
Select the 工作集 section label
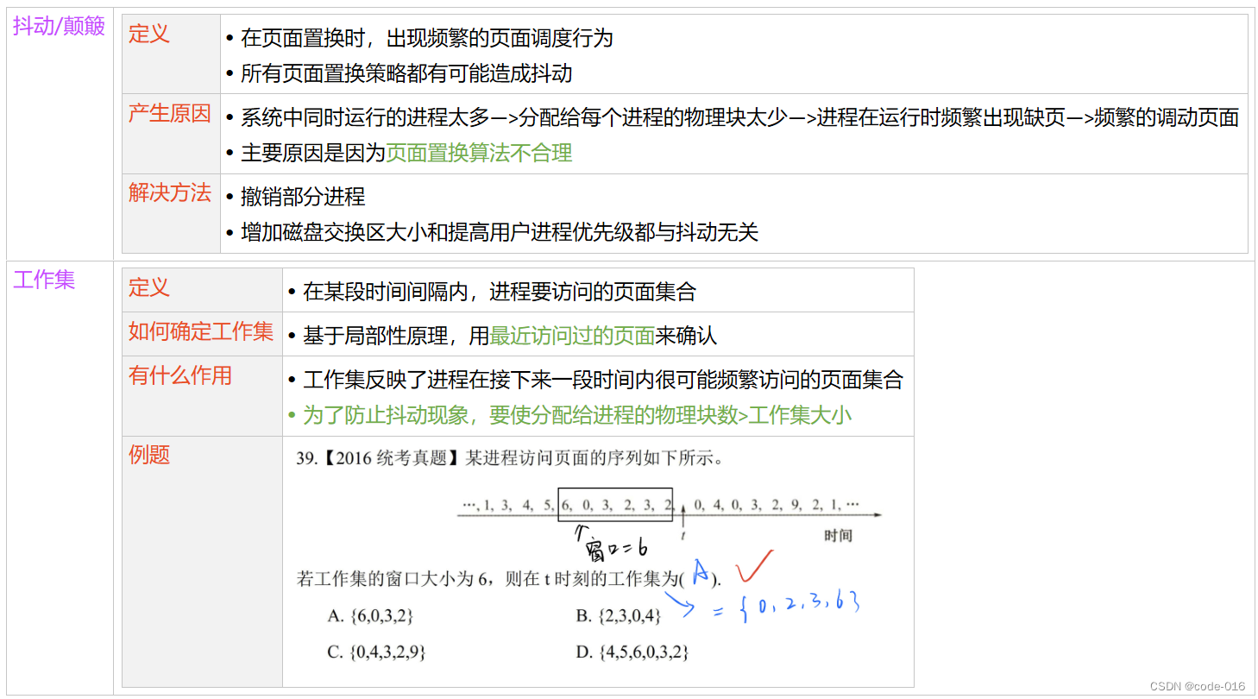pos(44,281)
